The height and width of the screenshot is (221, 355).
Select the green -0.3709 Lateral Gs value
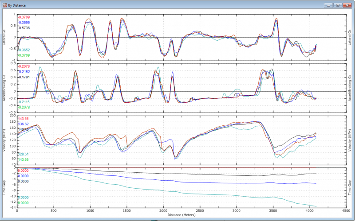click(24, 55)
